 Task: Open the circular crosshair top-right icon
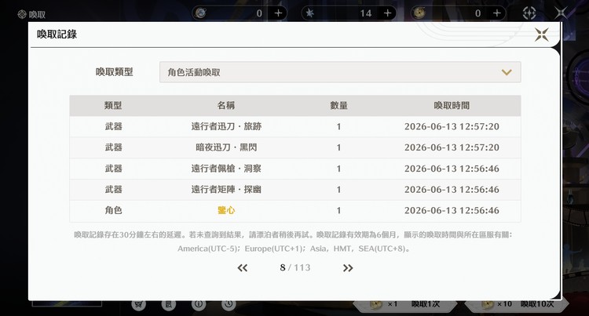(529, 13)
